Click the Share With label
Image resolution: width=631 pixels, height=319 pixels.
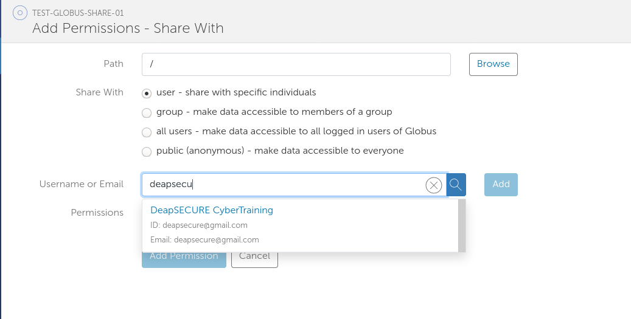[x=99, y=92]
